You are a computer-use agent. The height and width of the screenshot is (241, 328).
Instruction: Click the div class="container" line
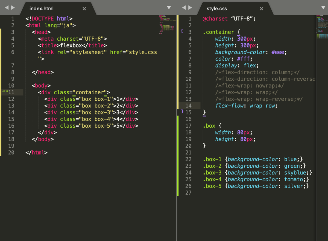74,92
